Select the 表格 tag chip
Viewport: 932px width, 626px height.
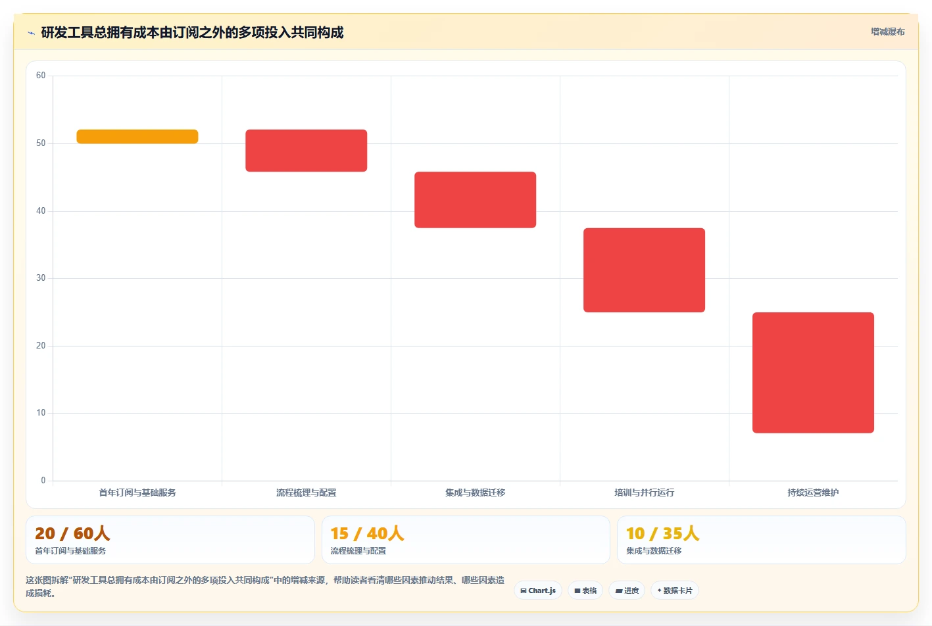(585, 590)
